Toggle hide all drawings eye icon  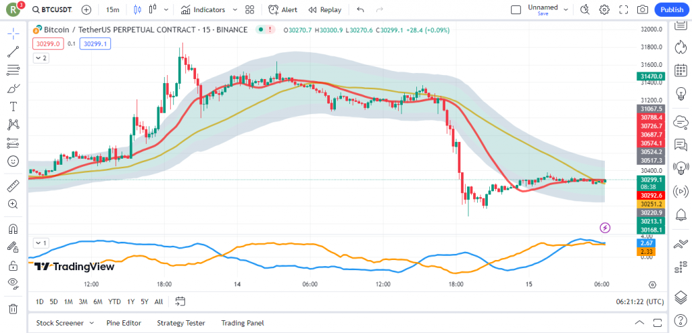(14, 284)
